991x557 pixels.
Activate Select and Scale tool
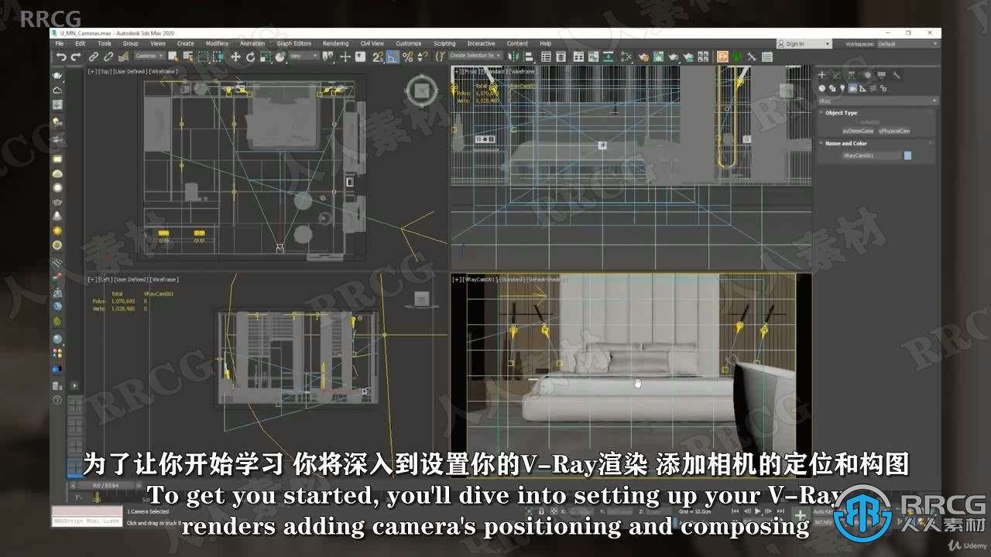click(265, 56)
